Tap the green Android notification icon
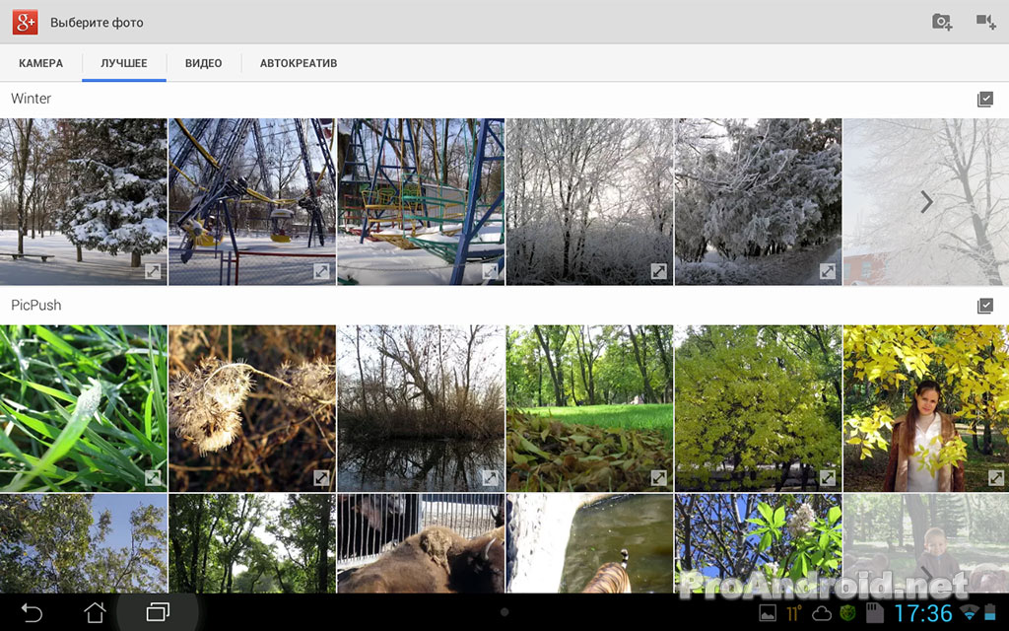The image size is (1009, 631). 848,613
